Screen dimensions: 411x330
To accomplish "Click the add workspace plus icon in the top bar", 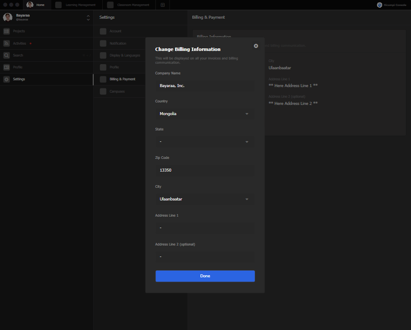I will [x=163, y=5].
